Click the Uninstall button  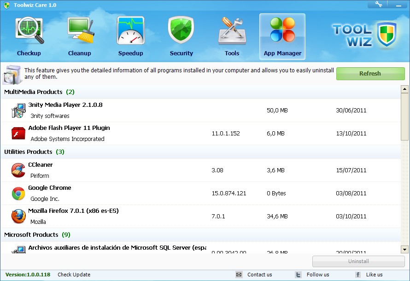[x=358, y=261]
